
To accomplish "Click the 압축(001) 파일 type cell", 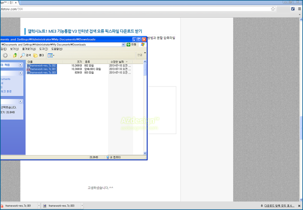I will point(93,69).
